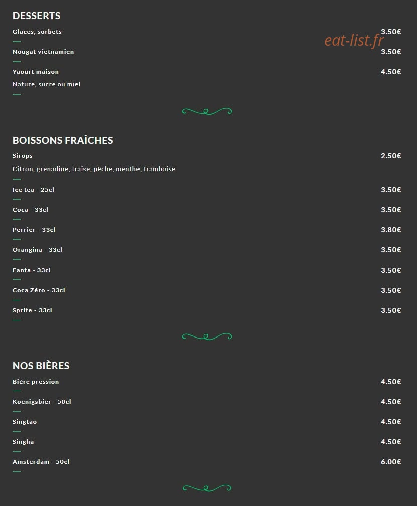
Task: Click the Yaourt maison item
Action: coord(36,72)
